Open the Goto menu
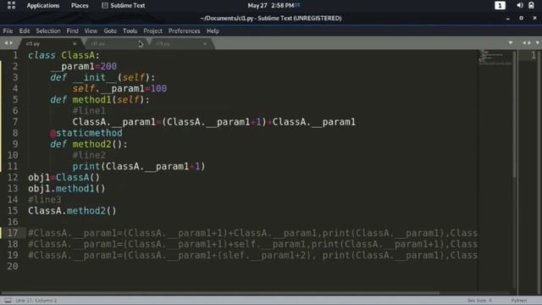 110,30
